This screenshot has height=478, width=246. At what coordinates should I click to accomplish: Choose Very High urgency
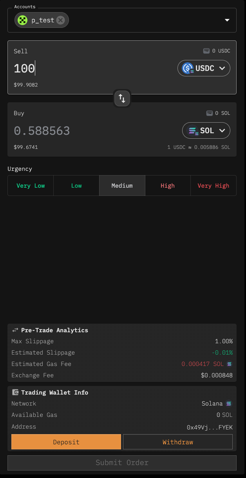[213, 186]
